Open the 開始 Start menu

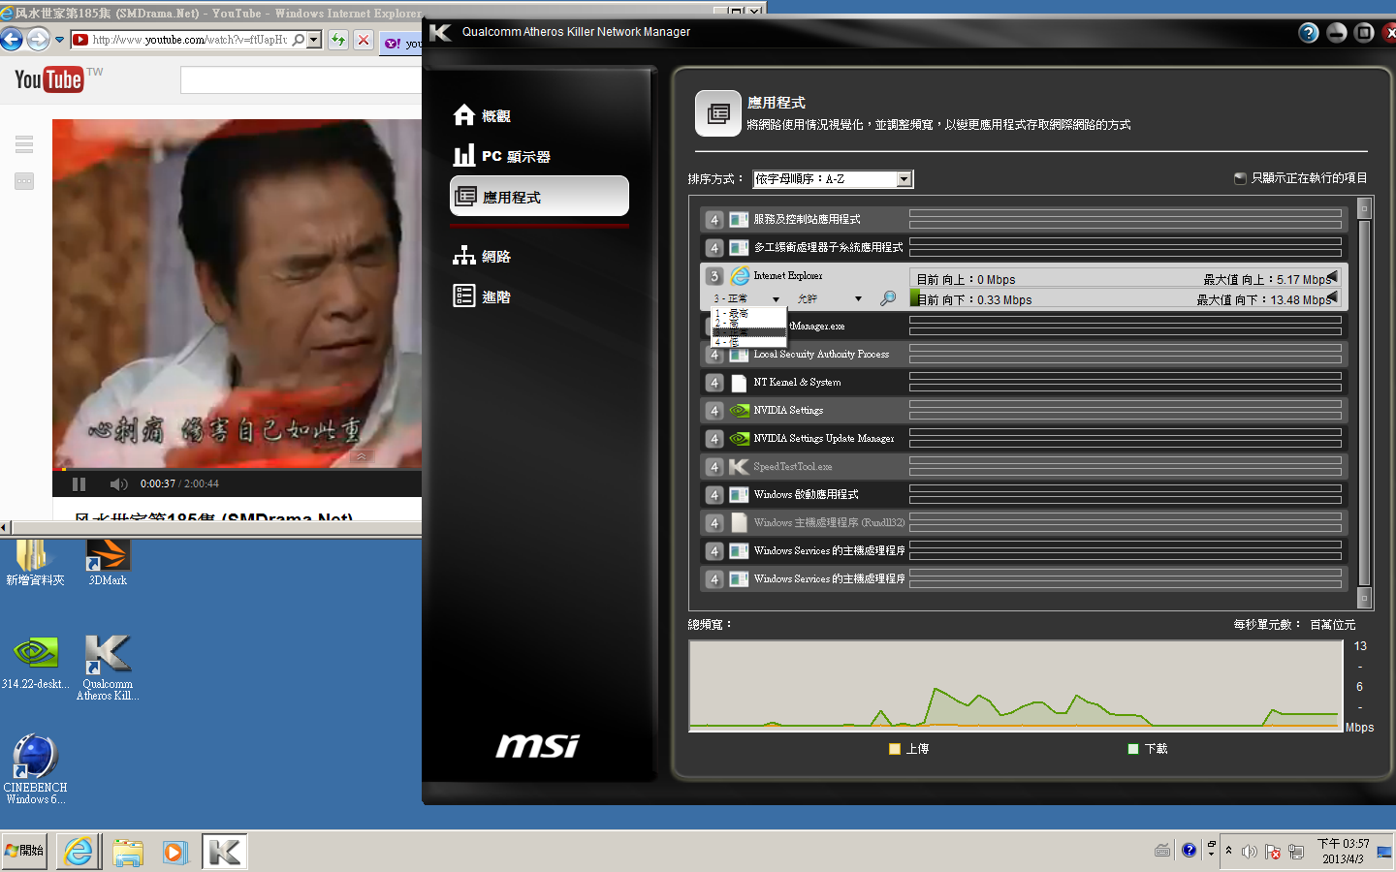tap(24, 851)
